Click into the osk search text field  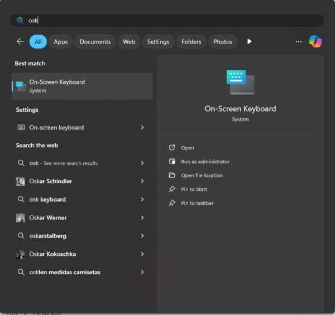click(x=167, y=20)
